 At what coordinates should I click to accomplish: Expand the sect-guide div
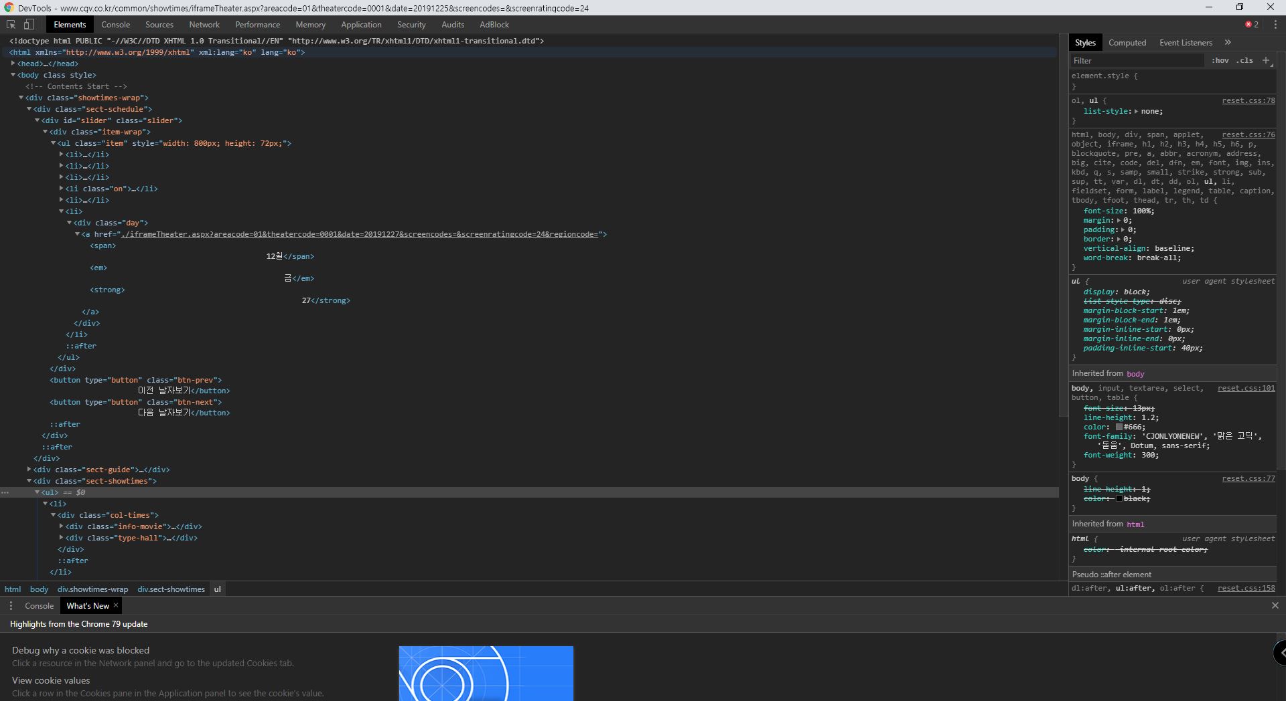(29, 470)
